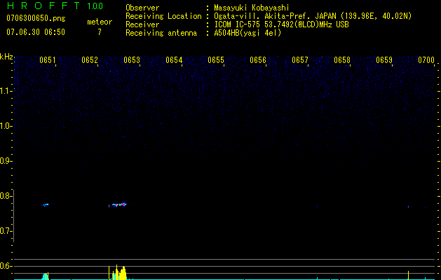Select observer name Masayuki Kobayashi
Image resolution: width=441 pixels, height=280 pixels.
tap(252, 8)
